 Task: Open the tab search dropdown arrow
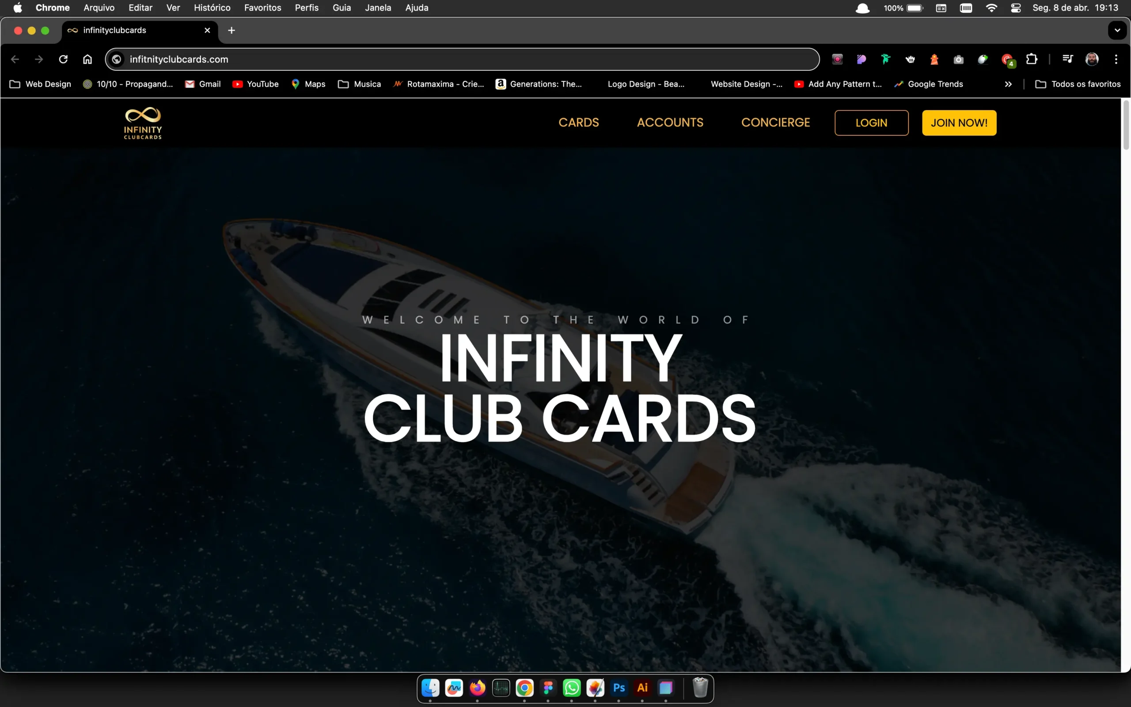[1117, 30]
